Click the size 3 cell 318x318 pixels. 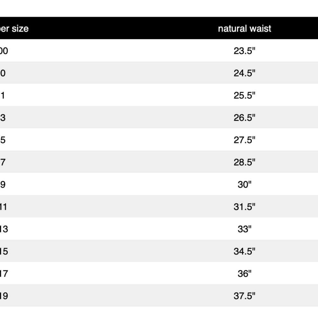[x=3, y=118]
